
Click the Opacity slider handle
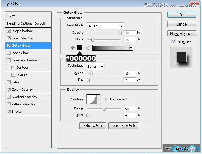coord(120,33)
